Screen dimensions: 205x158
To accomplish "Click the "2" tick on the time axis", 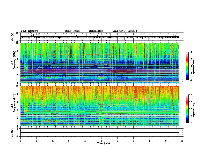I will (53, 141).
